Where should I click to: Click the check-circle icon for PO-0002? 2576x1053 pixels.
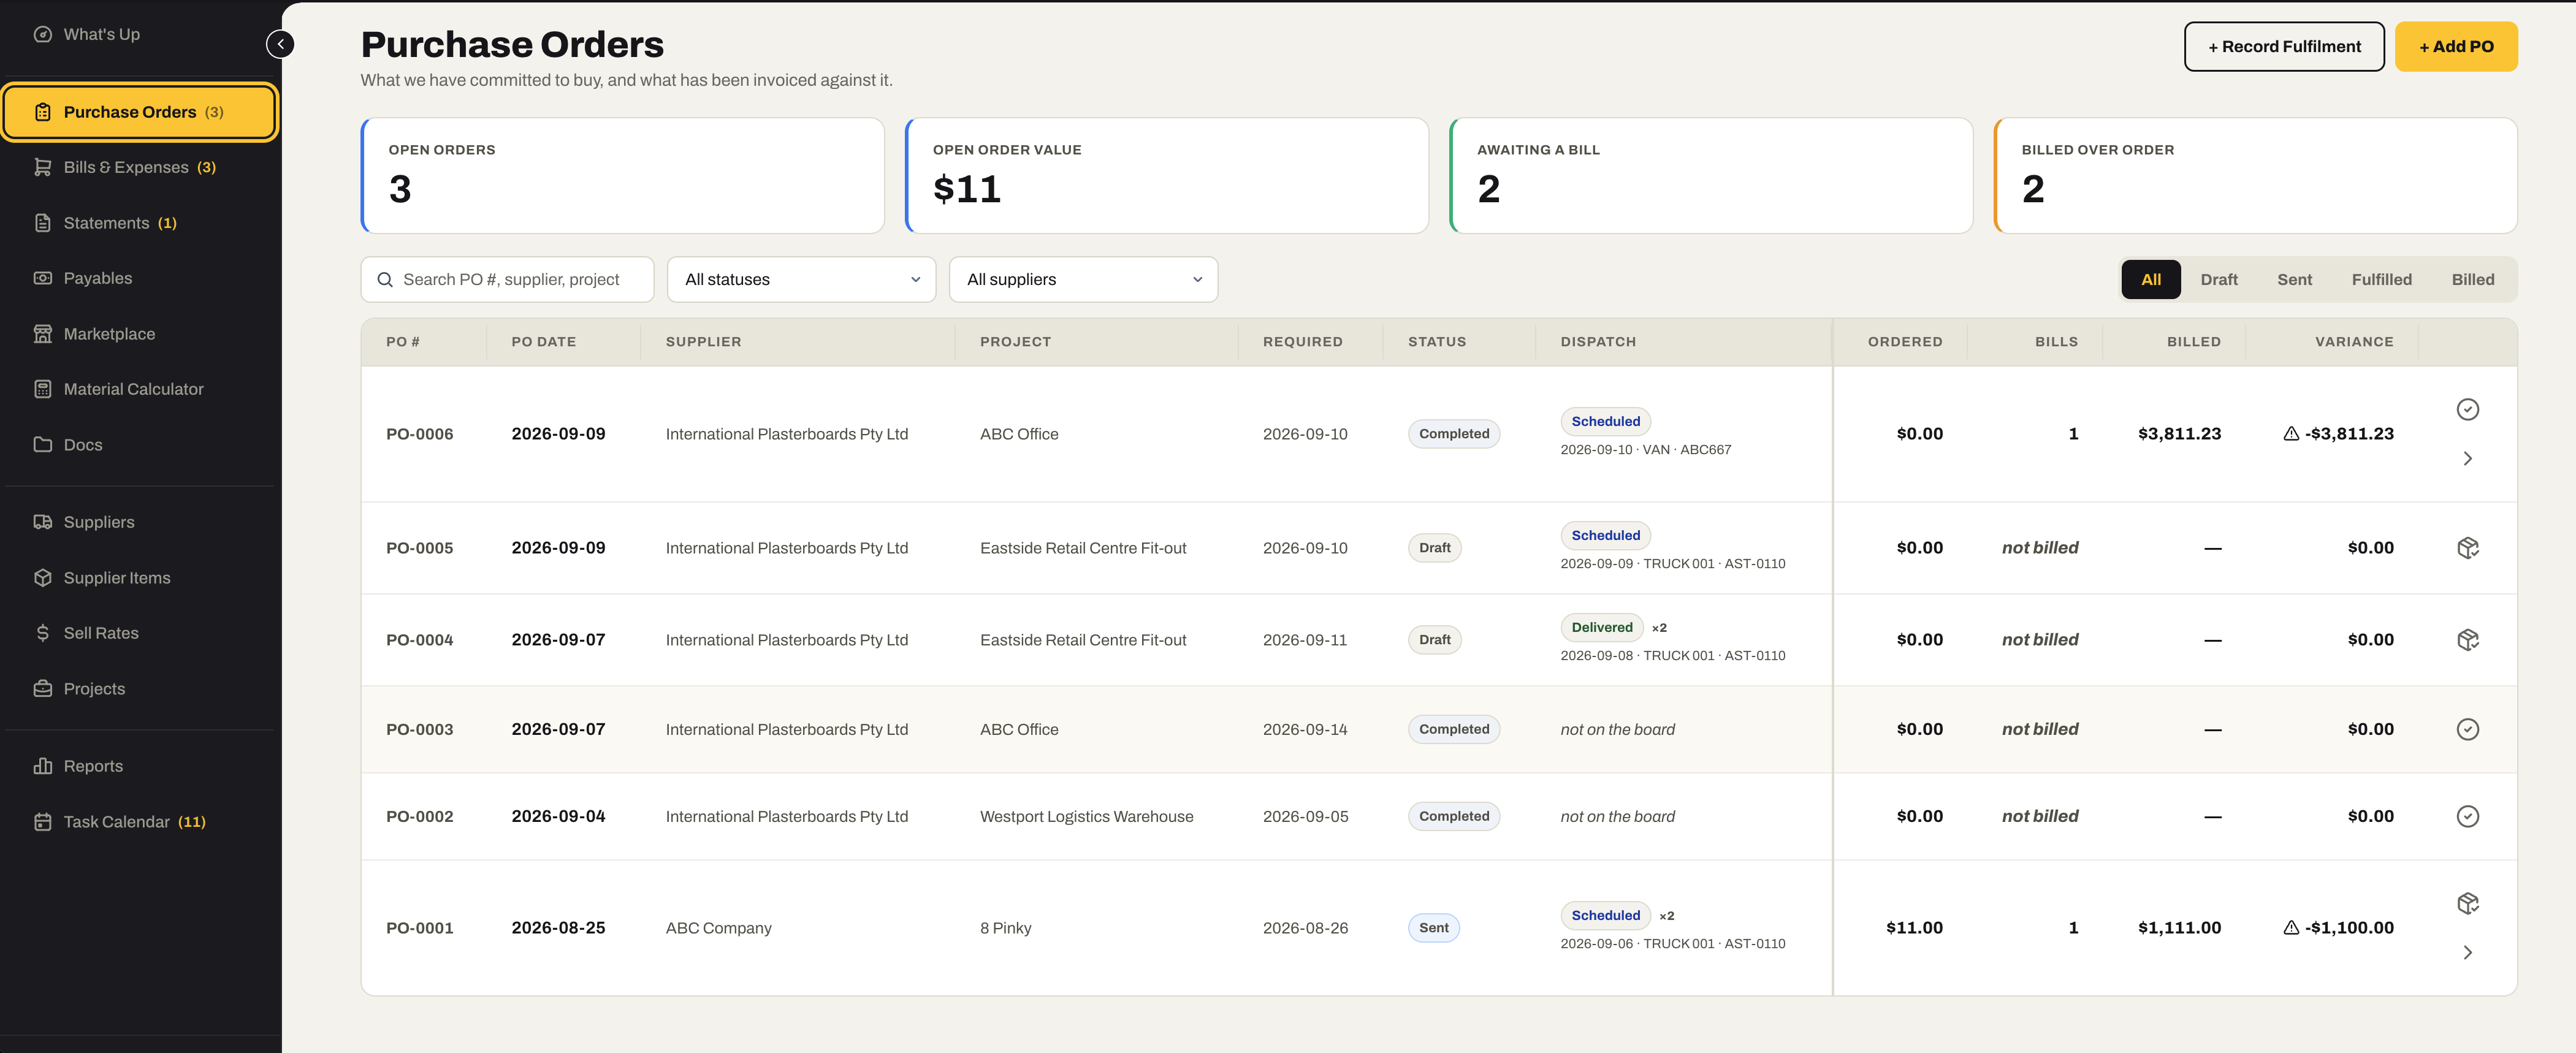click(x=2467, y=816)
